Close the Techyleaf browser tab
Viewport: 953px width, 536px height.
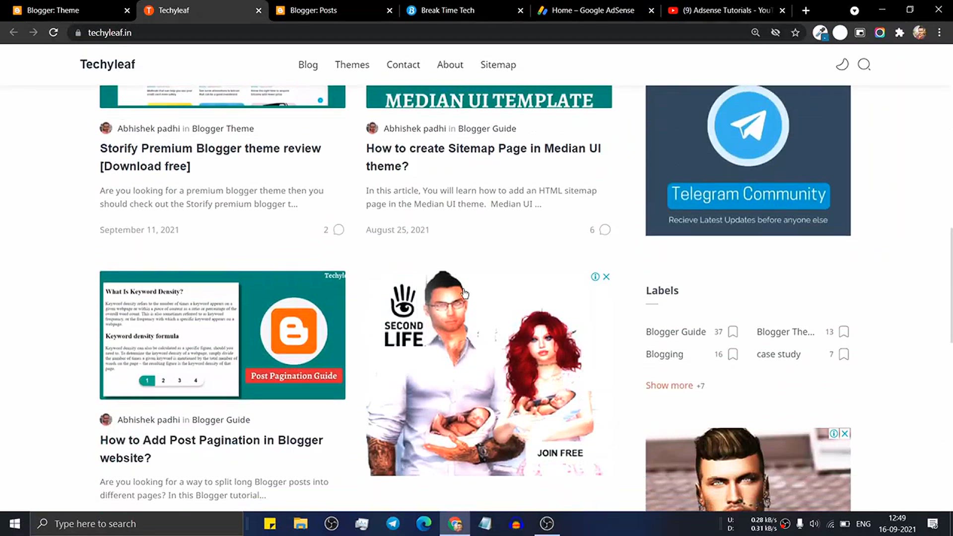coord(259,10)
